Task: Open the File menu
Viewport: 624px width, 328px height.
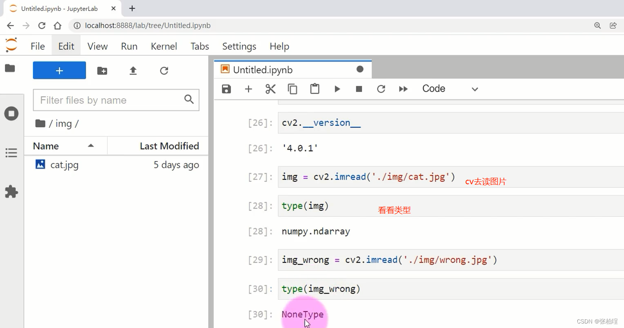Action: [38, 46]
